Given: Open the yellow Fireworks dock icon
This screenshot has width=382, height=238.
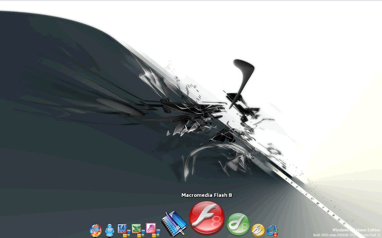Looking at the screenshot, I should point(258,229).
